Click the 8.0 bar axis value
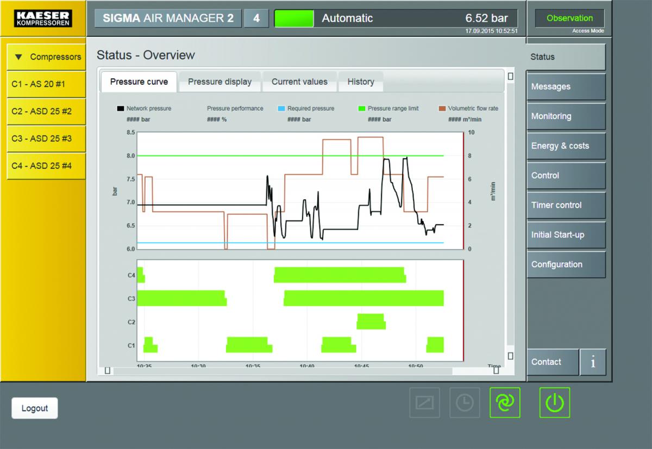This screenshot has width=652, height=449. 131,156
